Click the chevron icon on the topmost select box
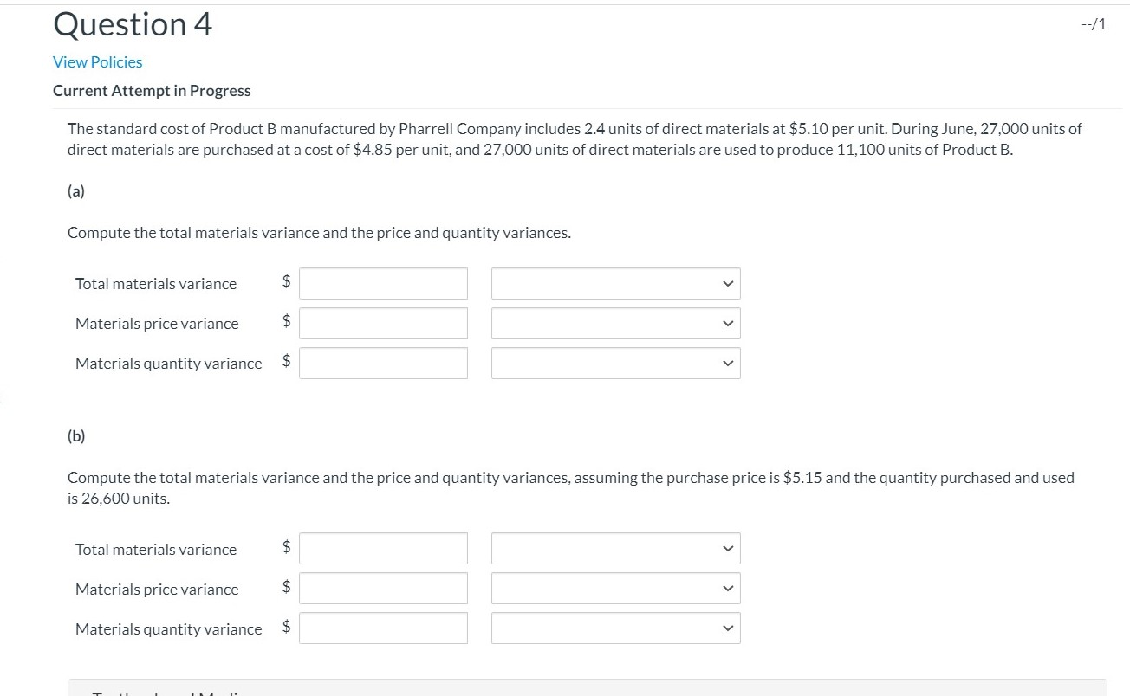 click(729, 283)
